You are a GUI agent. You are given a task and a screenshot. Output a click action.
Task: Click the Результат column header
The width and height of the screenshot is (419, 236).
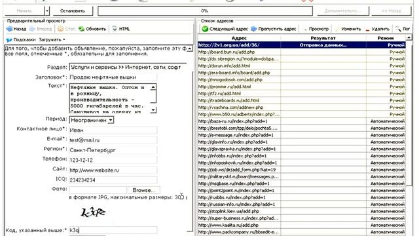323,38
